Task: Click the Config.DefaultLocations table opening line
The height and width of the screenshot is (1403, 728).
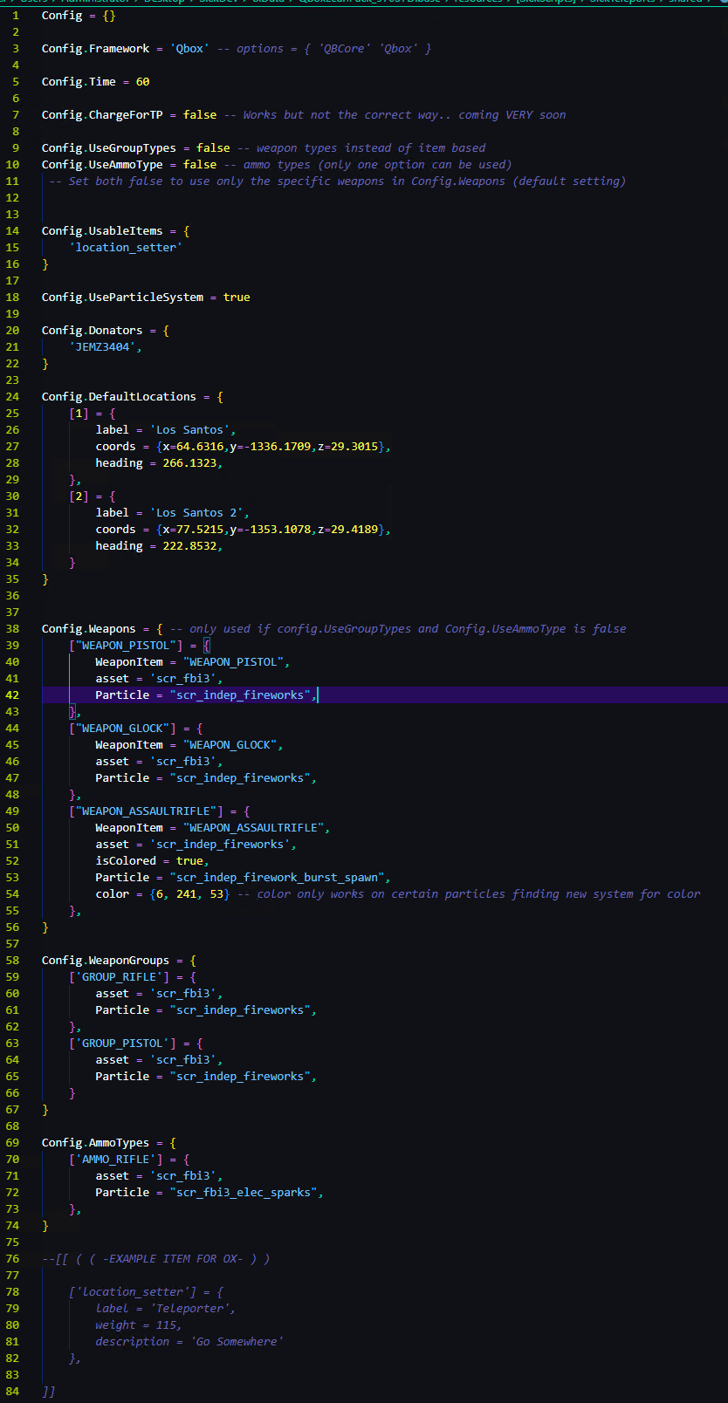Action: [x=131, y=397]
